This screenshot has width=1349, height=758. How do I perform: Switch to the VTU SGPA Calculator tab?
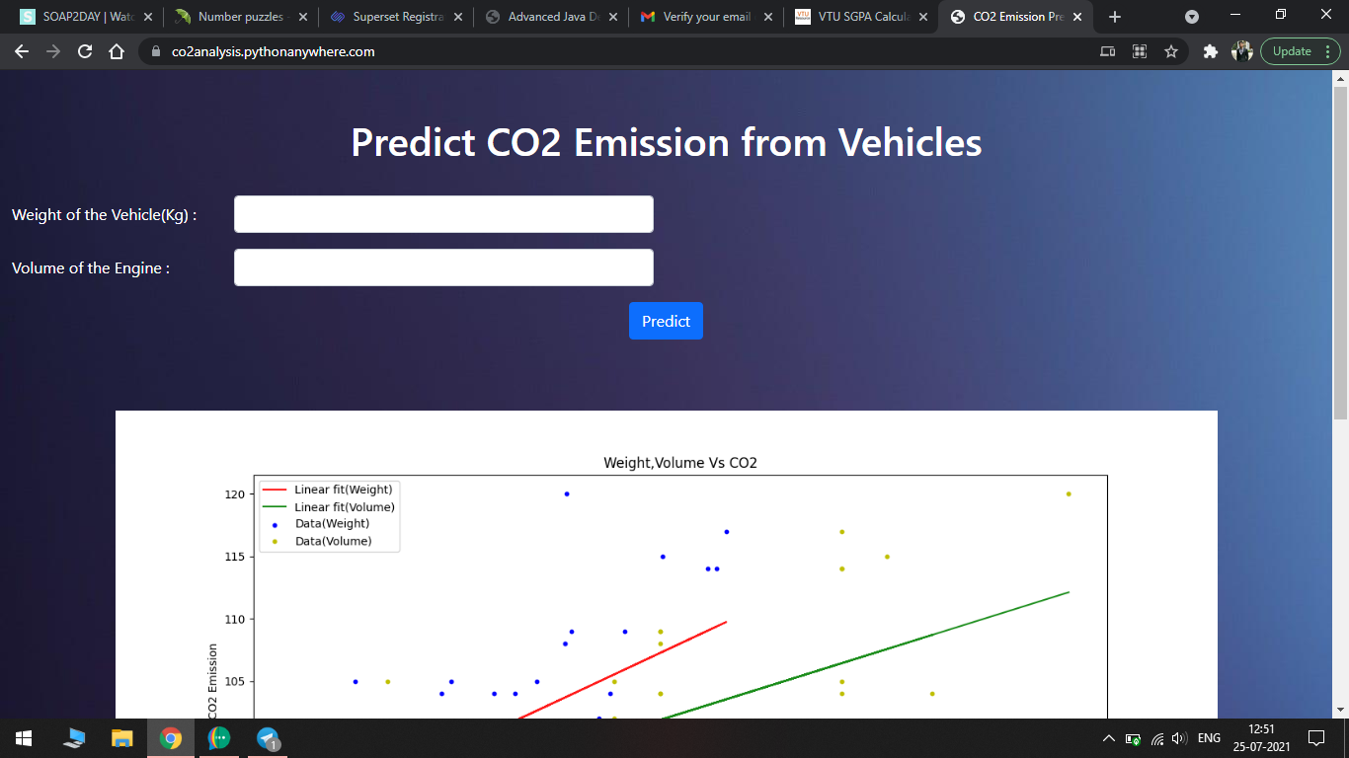(x=862, y=17)
